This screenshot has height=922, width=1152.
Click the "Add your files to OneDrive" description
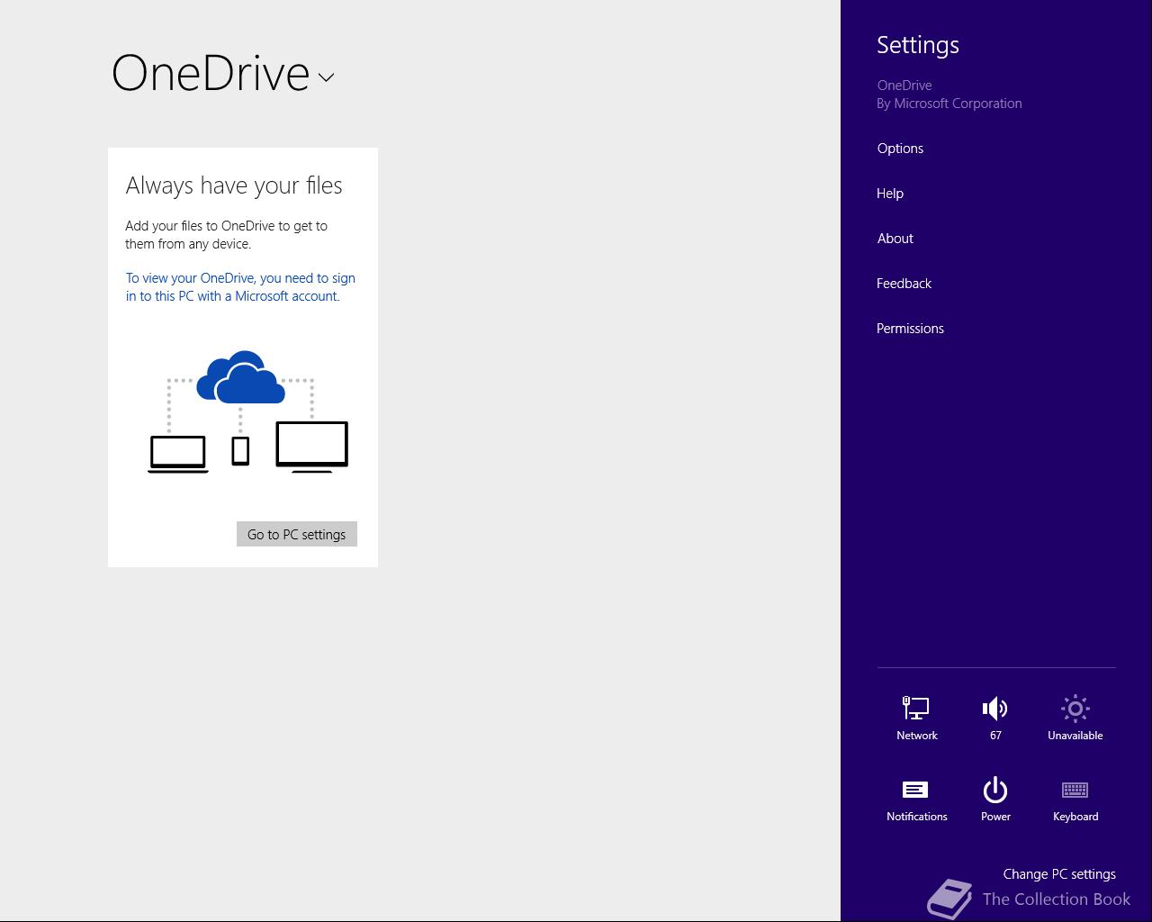click(227, 235)
